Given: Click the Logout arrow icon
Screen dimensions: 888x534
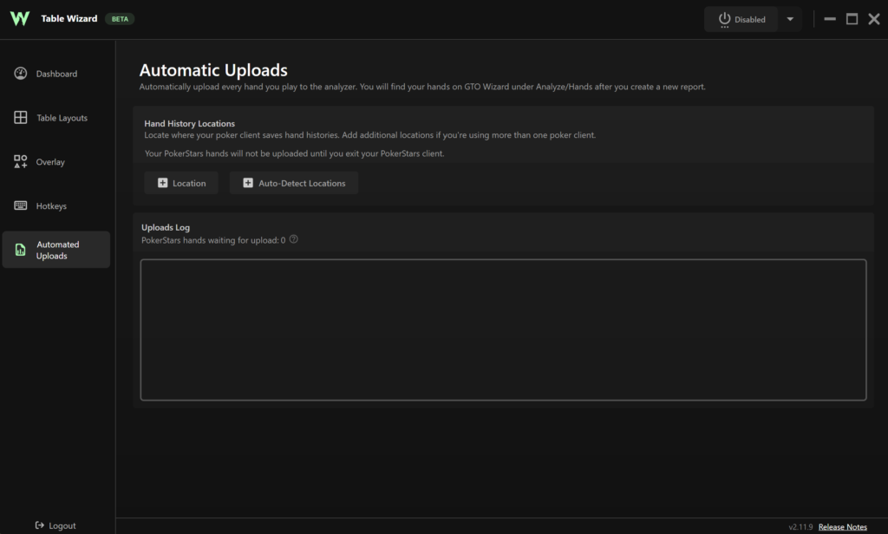Looking at the screenshot, I should [x=40, y=525].
